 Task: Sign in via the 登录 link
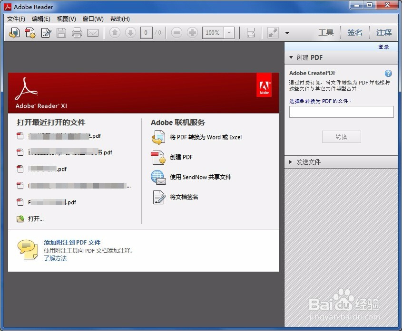coord(383,47)
